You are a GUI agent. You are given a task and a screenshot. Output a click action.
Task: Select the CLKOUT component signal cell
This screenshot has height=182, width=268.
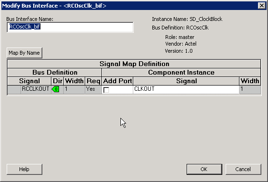186,89
